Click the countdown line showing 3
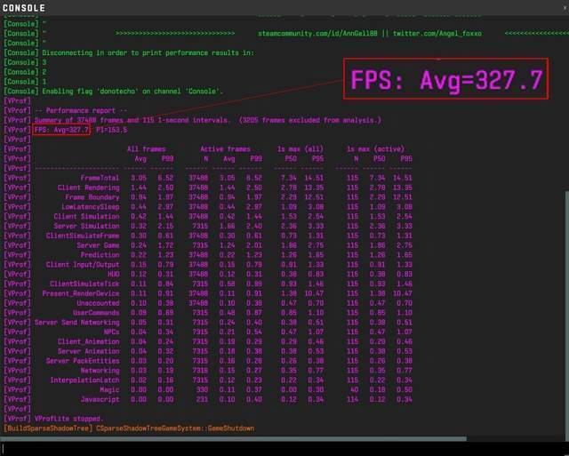The width and height of the screenshot is (569, 456). pos(44,62)
